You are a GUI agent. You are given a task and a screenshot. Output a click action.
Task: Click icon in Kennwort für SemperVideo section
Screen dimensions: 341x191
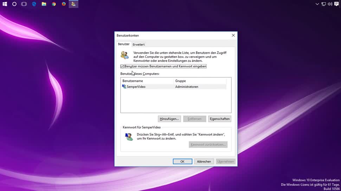(129, 137)
